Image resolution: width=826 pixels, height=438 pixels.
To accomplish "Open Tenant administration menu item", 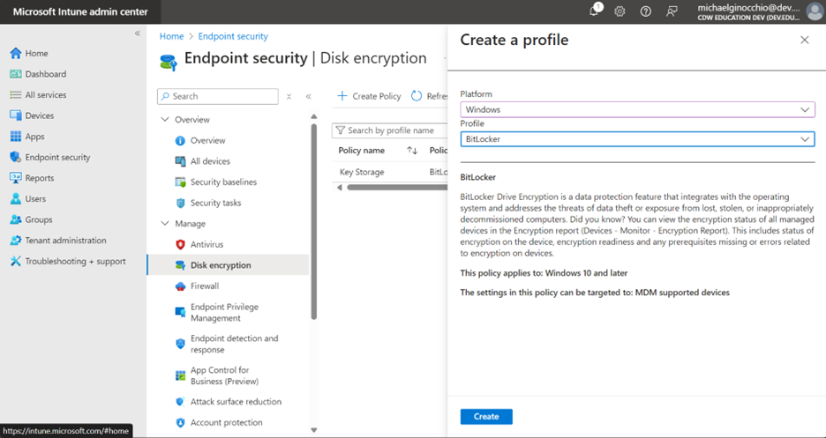I will point(65,241).
